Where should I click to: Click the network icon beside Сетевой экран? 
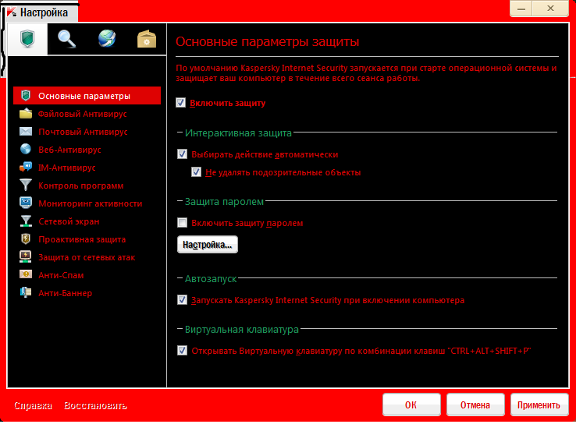26,221
